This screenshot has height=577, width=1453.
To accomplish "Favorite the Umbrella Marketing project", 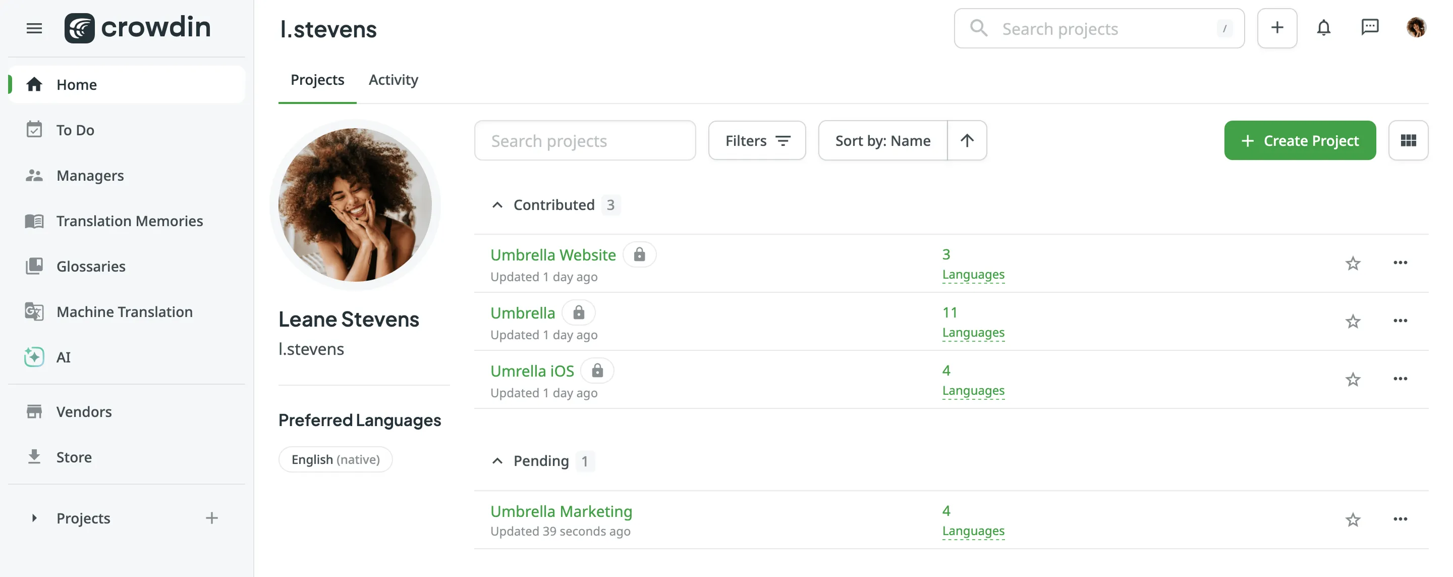I will pyautogui.click(x=1353, y=519).
